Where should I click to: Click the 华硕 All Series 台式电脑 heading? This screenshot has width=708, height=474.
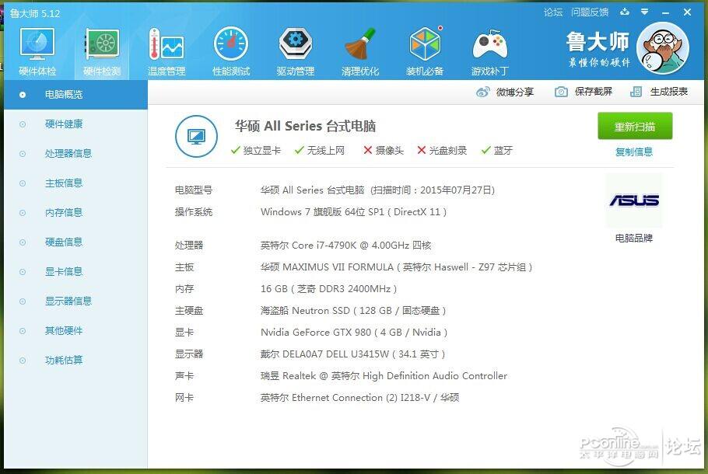pos(305,127)
